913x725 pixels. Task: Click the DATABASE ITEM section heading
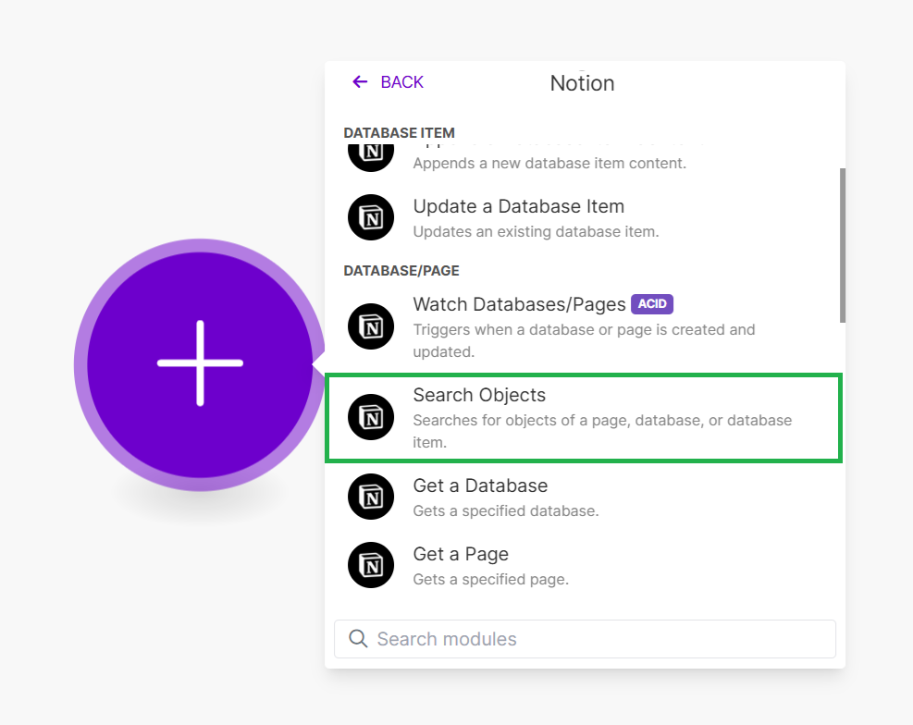pyautogui.click(x=399, y=132)
